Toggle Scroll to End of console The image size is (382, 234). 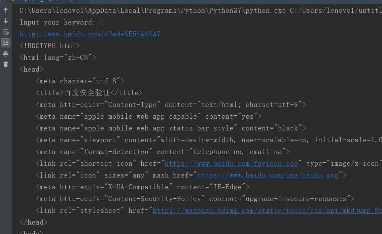pos(6,43)
